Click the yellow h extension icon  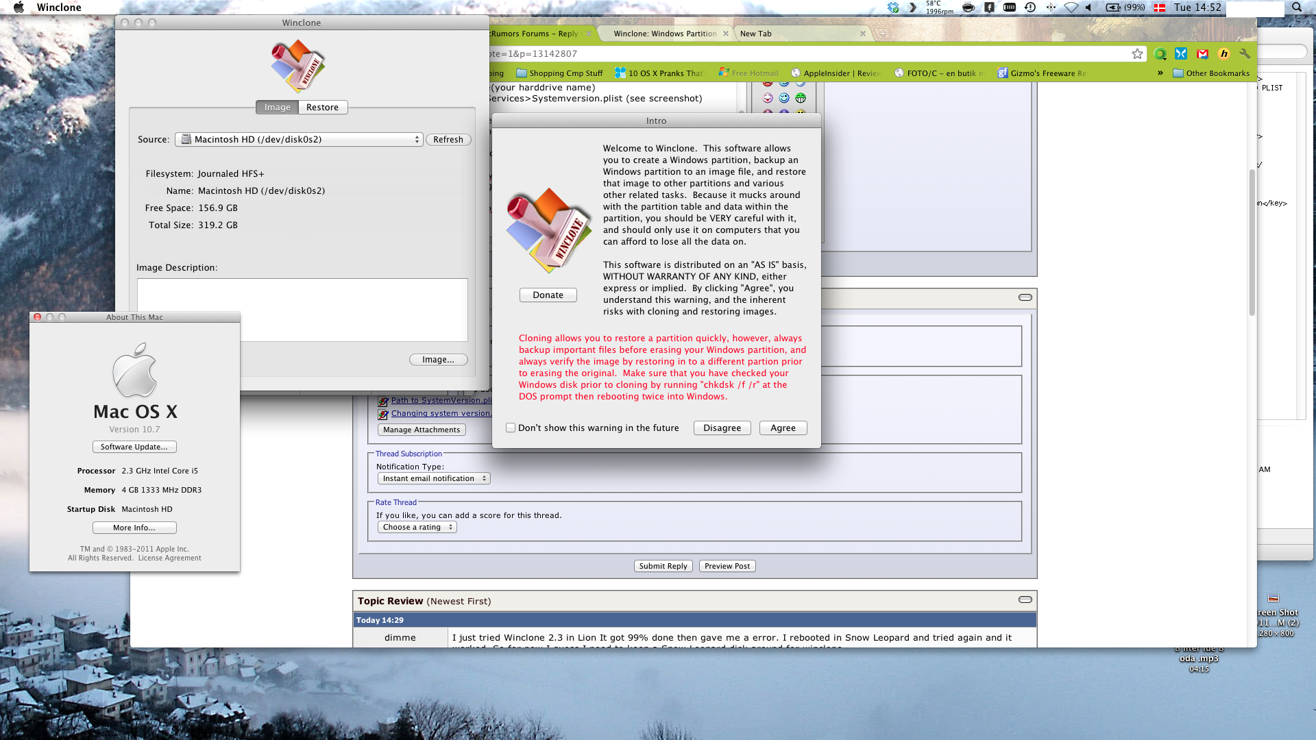(x=1223, y=53)
